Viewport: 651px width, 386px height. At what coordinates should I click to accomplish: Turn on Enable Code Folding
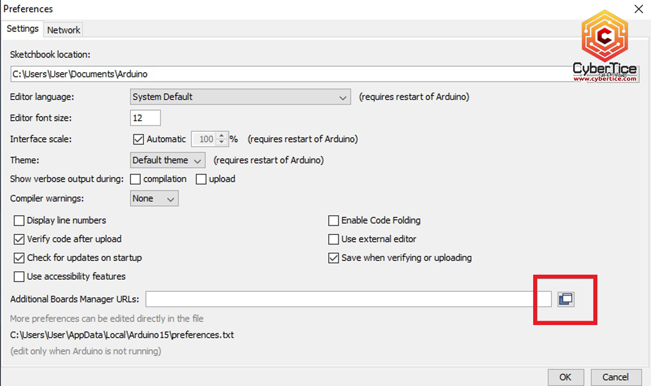pos(333,221)
